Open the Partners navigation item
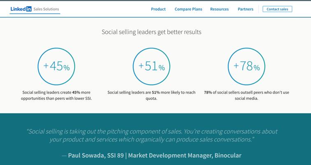The width and height of the screenshot is (311, 165). (x=246, y=9)
